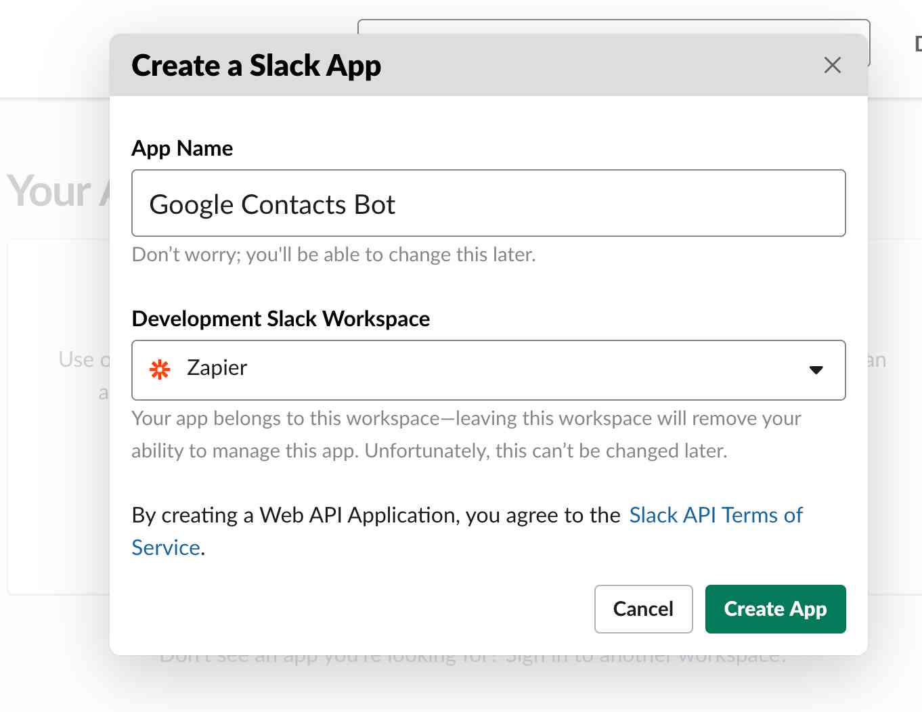Viewport: 922px width, 712px height.
Task: Click the Zapier asterisk logo icon
Action: click(160, 370)
